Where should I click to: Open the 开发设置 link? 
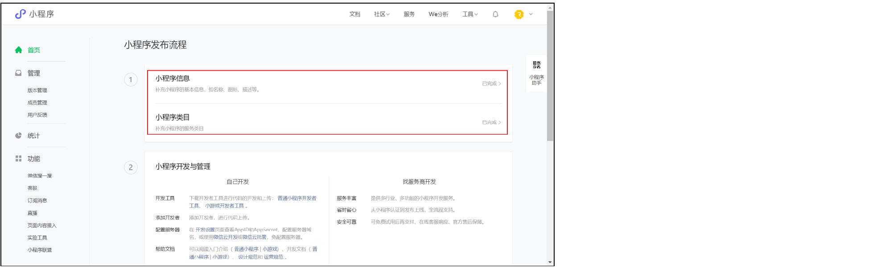click(205, 230)
